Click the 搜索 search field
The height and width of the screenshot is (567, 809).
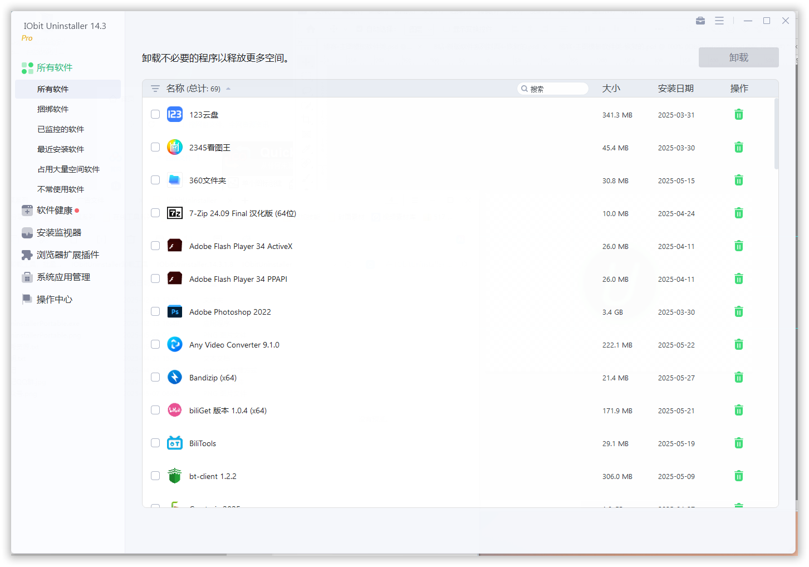(x=553, y=89)
